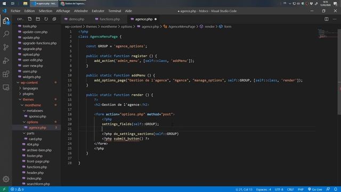Switch to the functions.php editor tab

tap(108, 19)
